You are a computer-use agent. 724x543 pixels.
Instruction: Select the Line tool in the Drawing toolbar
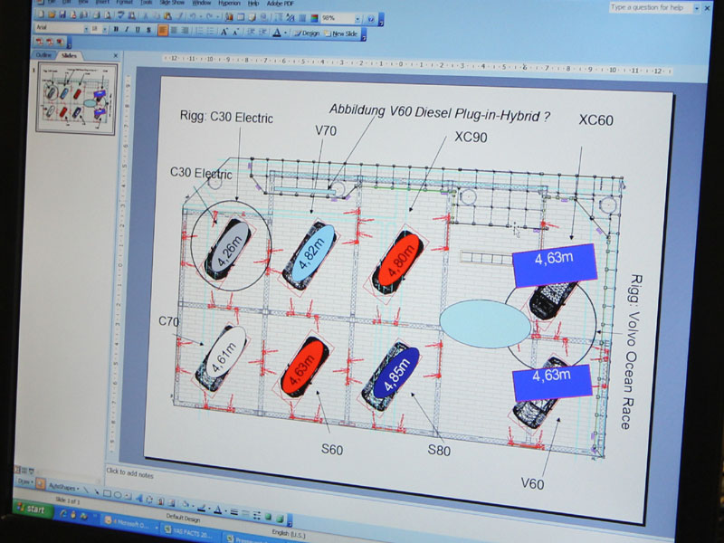(x=85, y=490)
